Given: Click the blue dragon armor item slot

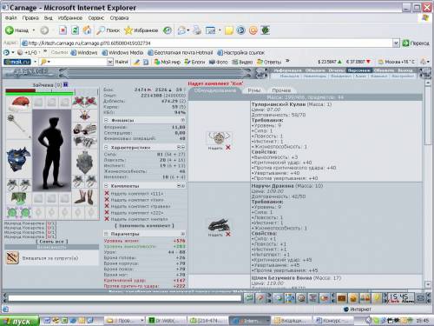Looking at the screenshot, I should [x=19, y=160].
